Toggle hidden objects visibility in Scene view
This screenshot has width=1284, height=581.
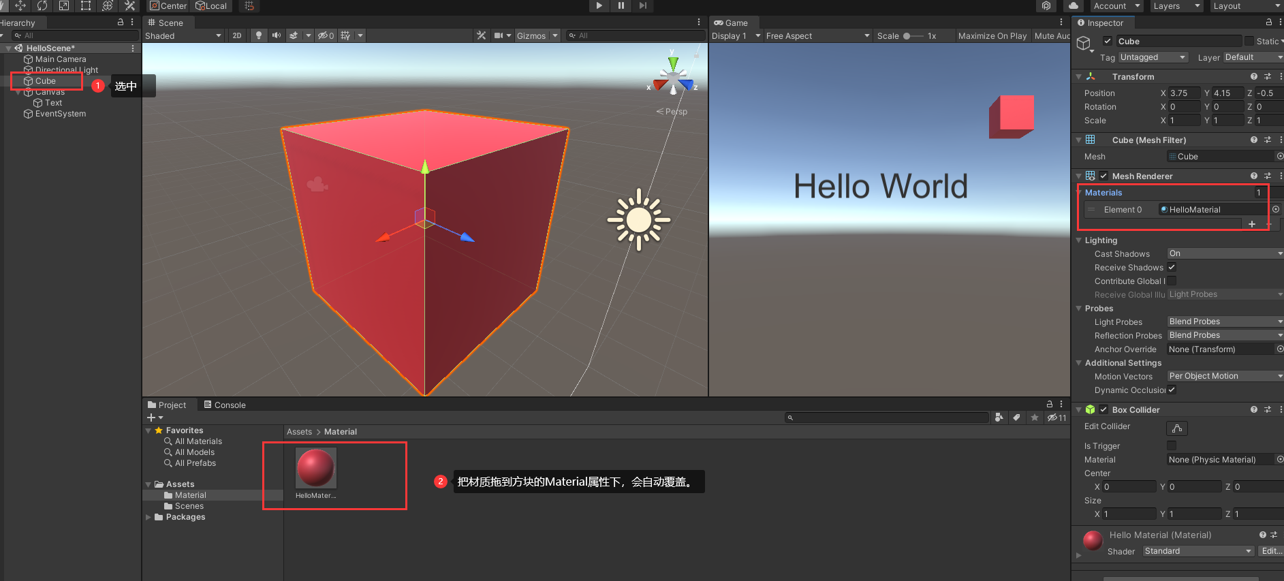326,35
